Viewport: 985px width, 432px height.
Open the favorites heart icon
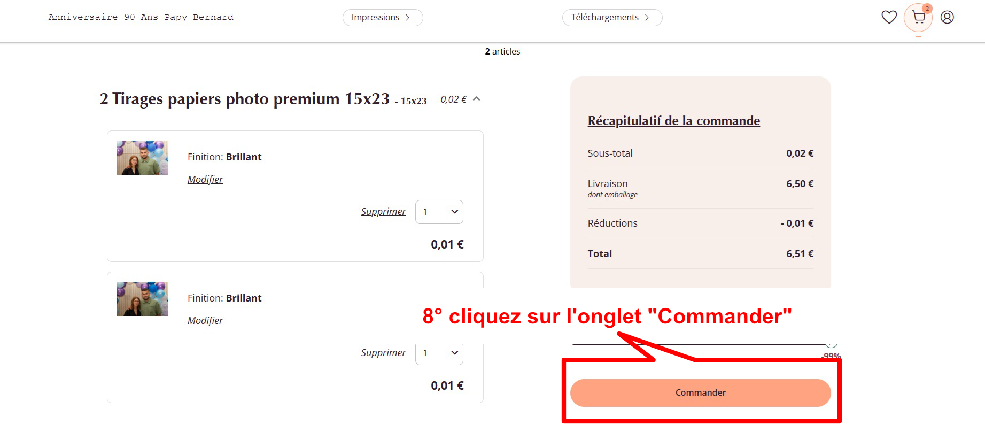pyautogui.click(x=889, y=17)
